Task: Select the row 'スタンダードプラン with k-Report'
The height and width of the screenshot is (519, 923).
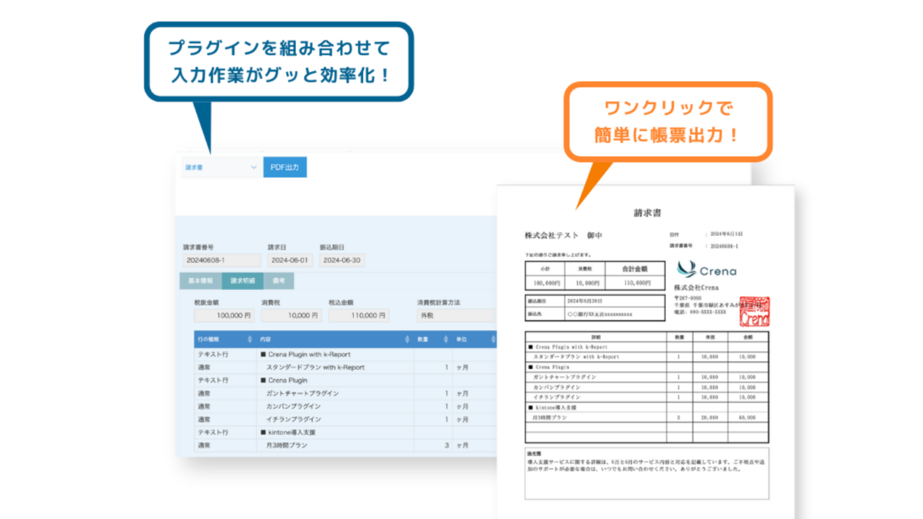Action: (x=345, y=367)
